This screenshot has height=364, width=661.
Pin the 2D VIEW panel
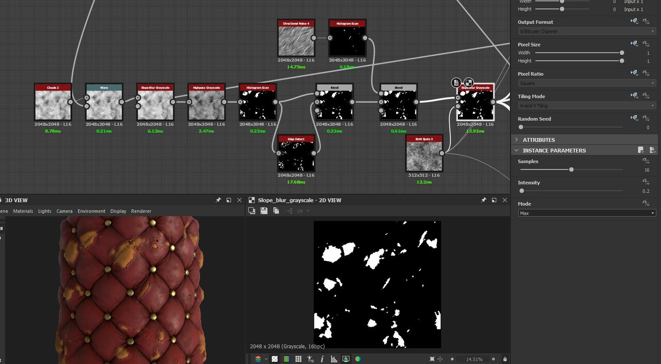point(483,200)
